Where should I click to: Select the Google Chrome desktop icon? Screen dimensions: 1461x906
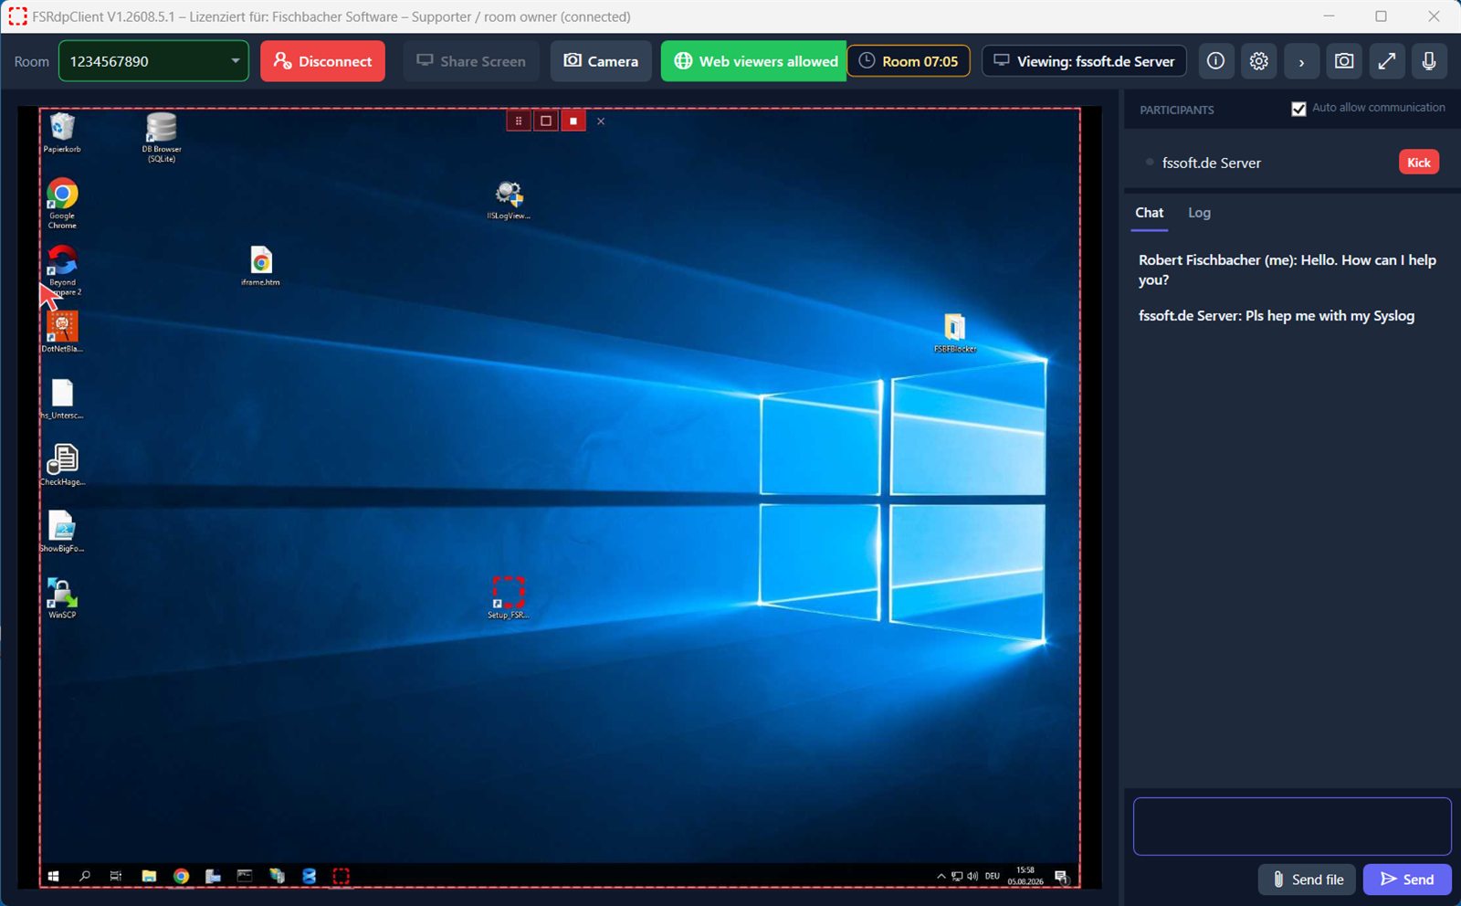pos(62,204)
